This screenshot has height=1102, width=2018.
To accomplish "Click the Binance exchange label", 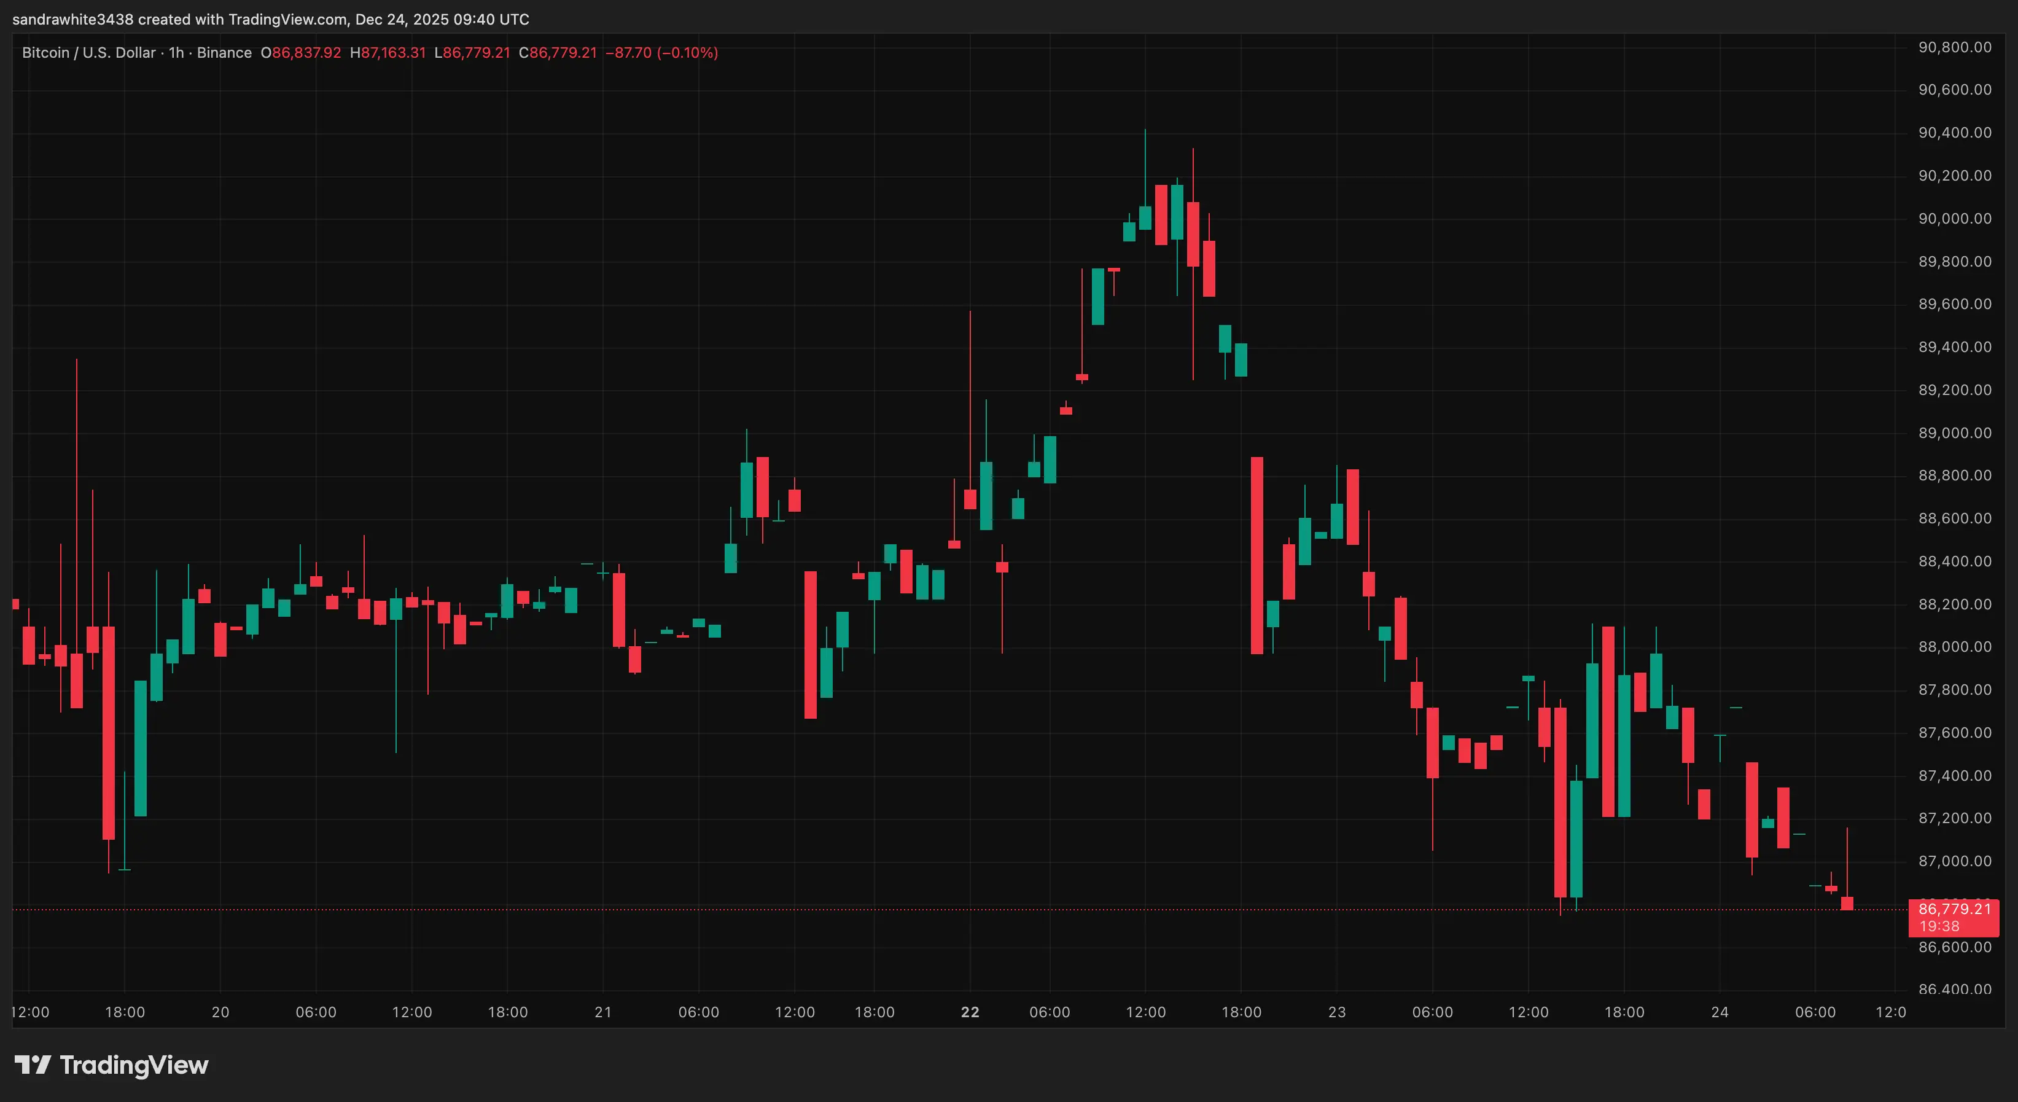I will tap(225, 52).
